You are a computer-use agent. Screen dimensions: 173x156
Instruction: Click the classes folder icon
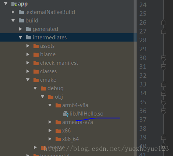click(x=36, y=71)
